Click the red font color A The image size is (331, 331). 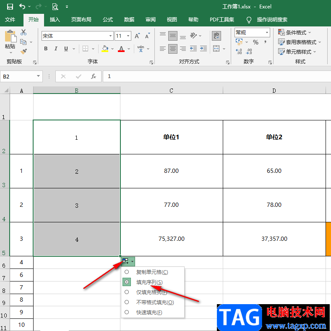(x=121, y=49)
